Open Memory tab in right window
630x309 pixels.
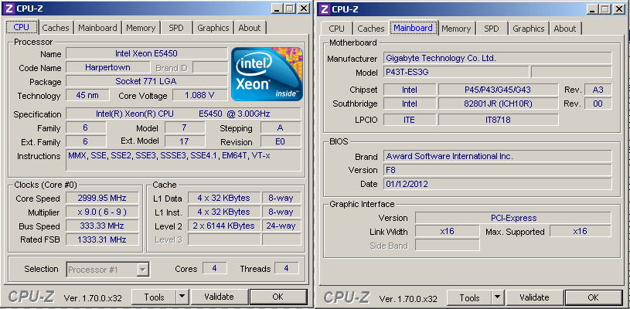coord(456,29)
